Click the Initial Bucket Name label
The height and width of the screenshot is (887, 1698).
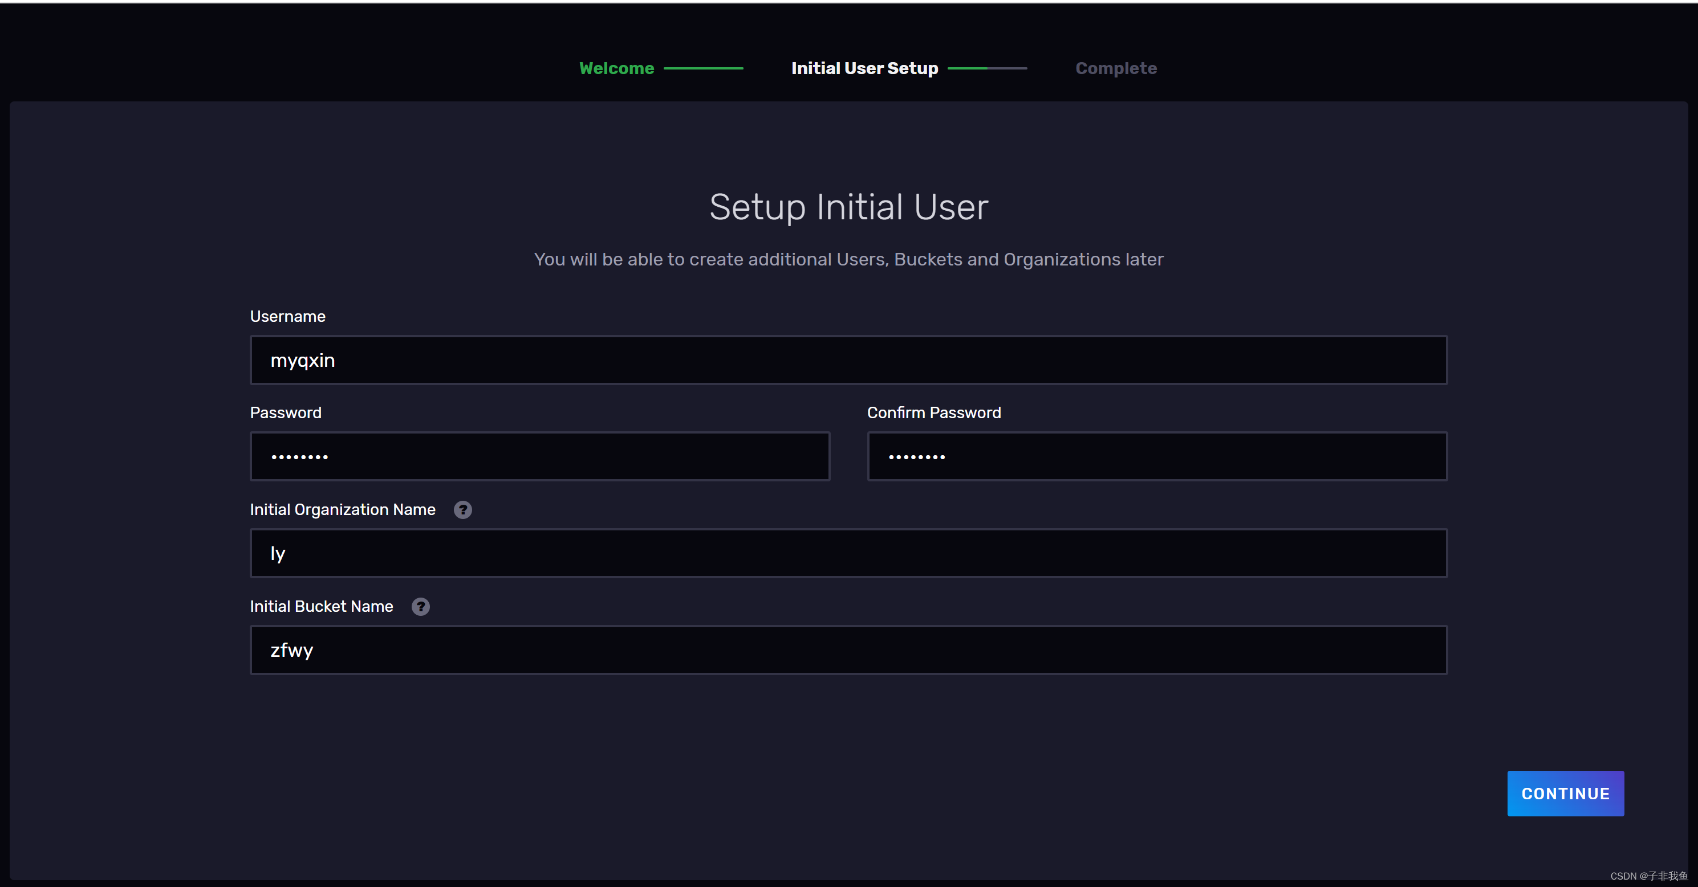(x=321, y=607)
